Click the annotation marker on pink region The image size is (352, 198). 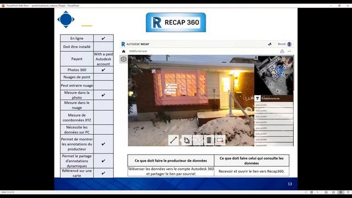click(153, 71)
